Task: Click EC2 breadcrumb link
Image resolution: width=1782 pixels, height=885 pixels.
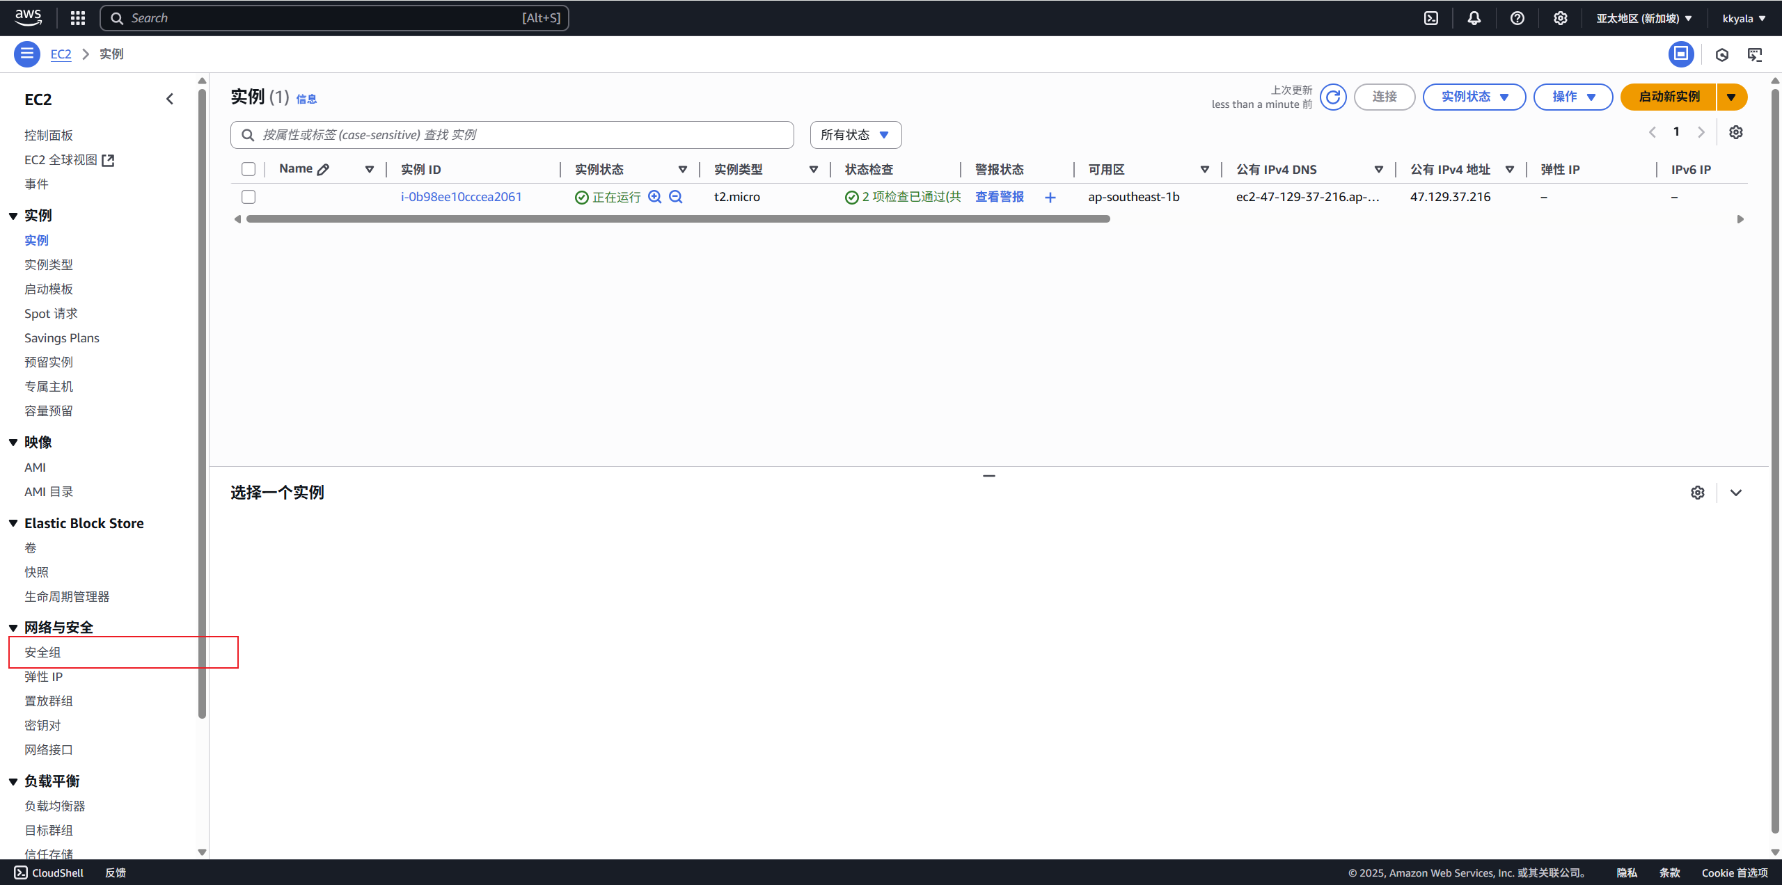Action: [61, 54]
